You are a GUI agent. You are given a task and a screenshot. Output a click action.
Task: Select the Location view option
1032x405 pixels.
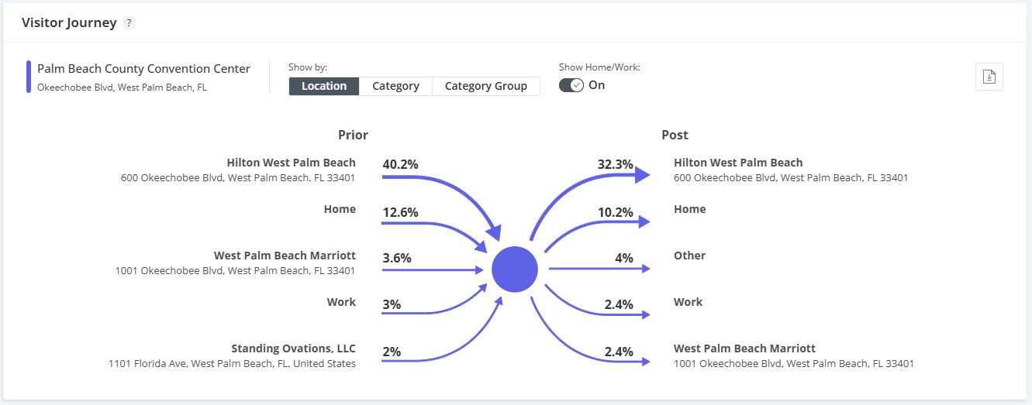(x=324, y=86)
